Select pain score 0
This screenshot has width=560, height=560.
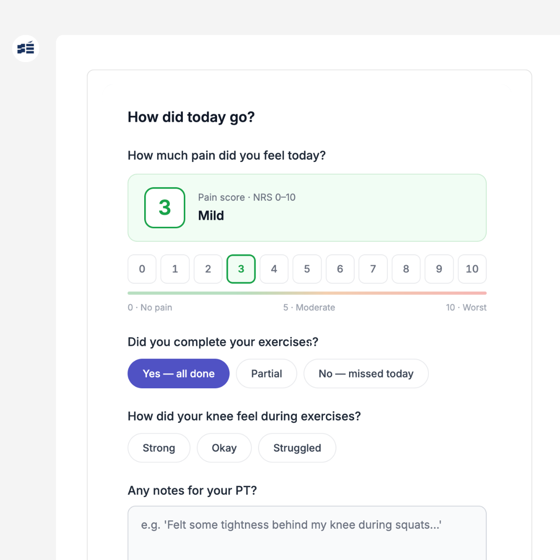pos(142,269)
